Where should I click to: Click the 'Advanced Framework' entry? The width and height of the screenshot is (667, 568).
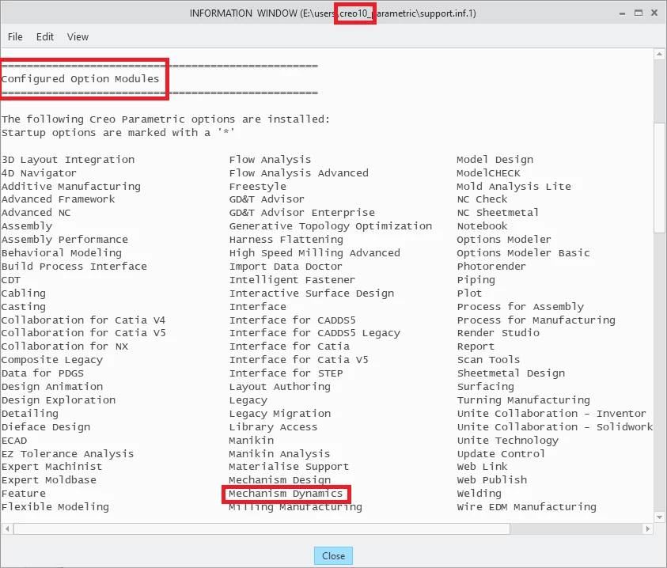[x=59, y=199]
